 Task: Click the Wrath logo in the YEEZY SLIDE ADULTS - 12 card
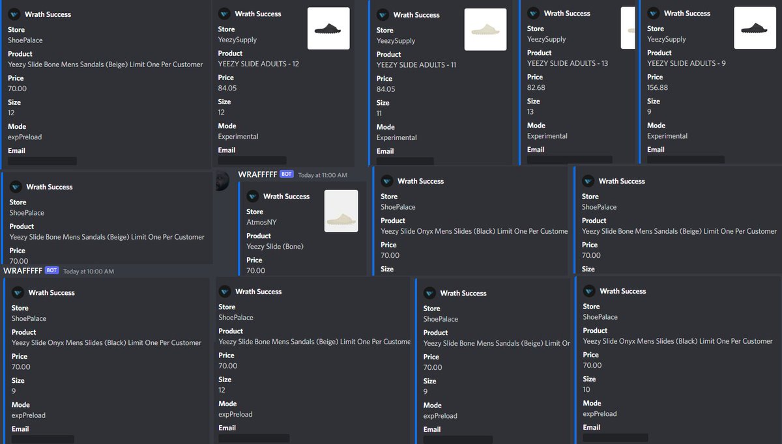225,14
